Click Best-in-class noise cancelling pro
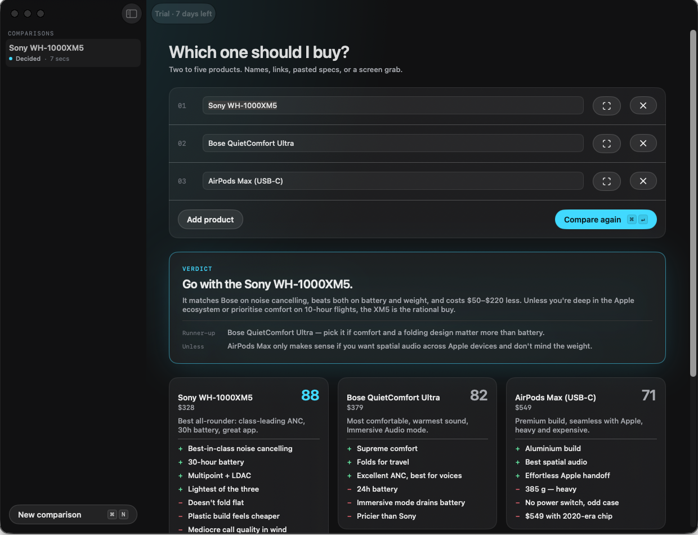The height and width of the screenshot is (535, 698). click(240, 449)
